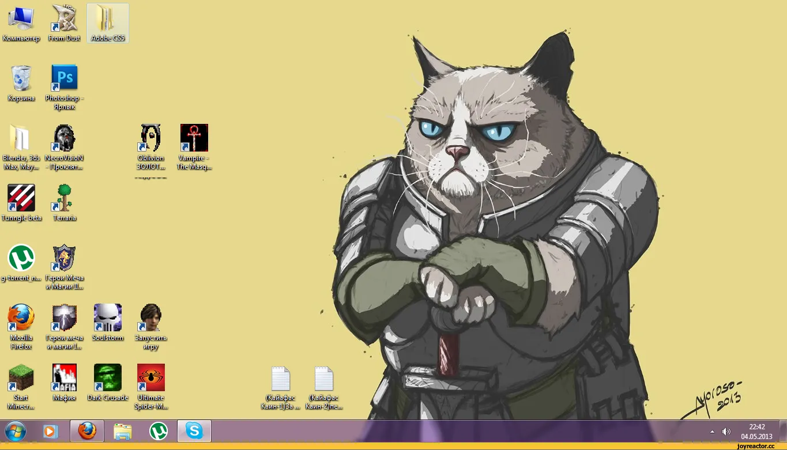Select the µTorrent desktop shortcut
The image size is (787, 450).
[21, 263]
